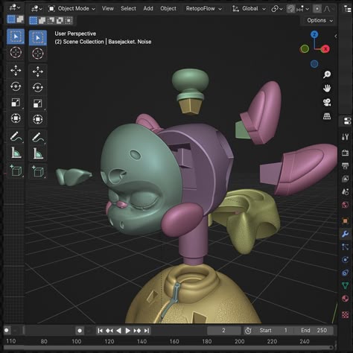Click the Zoom view magnifier icon

[327, 74]
